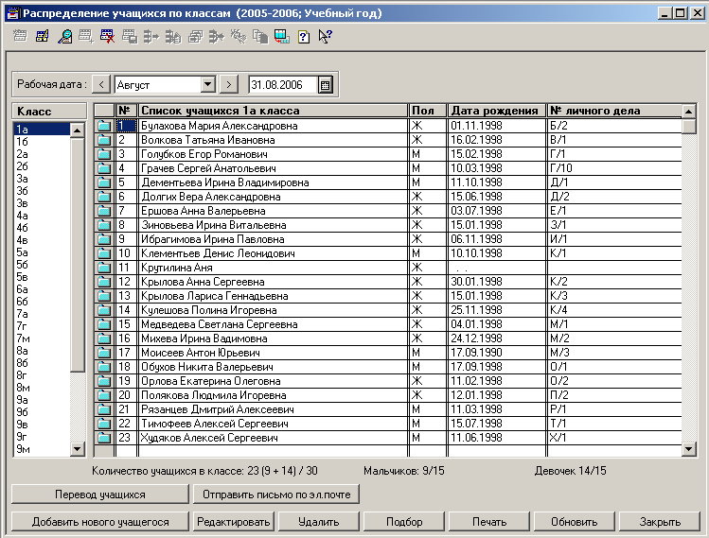Open the calendar picker beside the date 31.08.2006

pyautogui.click(x=326, y=84)
